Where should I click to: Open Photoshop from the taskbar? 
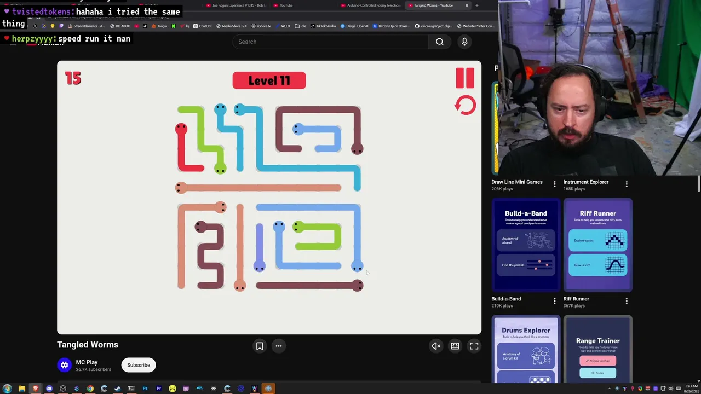[145, 389]
